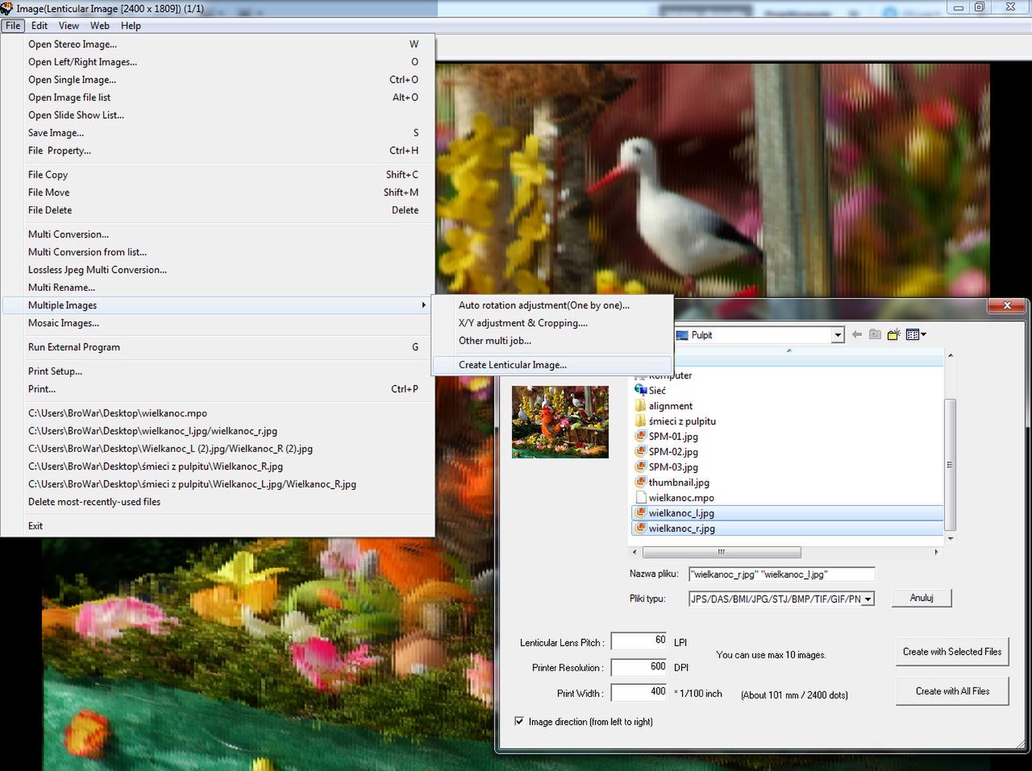The width and height of the screenshot is (1032, 771).
Task: Choose Create Lenticular Image menu entry
Action: click(x=552, y=365)
